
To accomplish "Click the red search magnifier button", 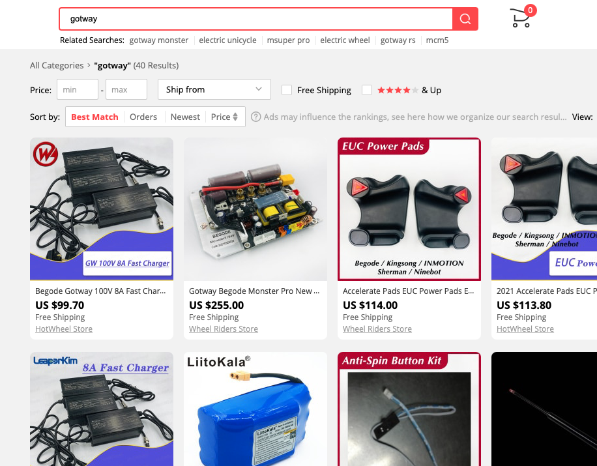I will click(x=465, y=19).
